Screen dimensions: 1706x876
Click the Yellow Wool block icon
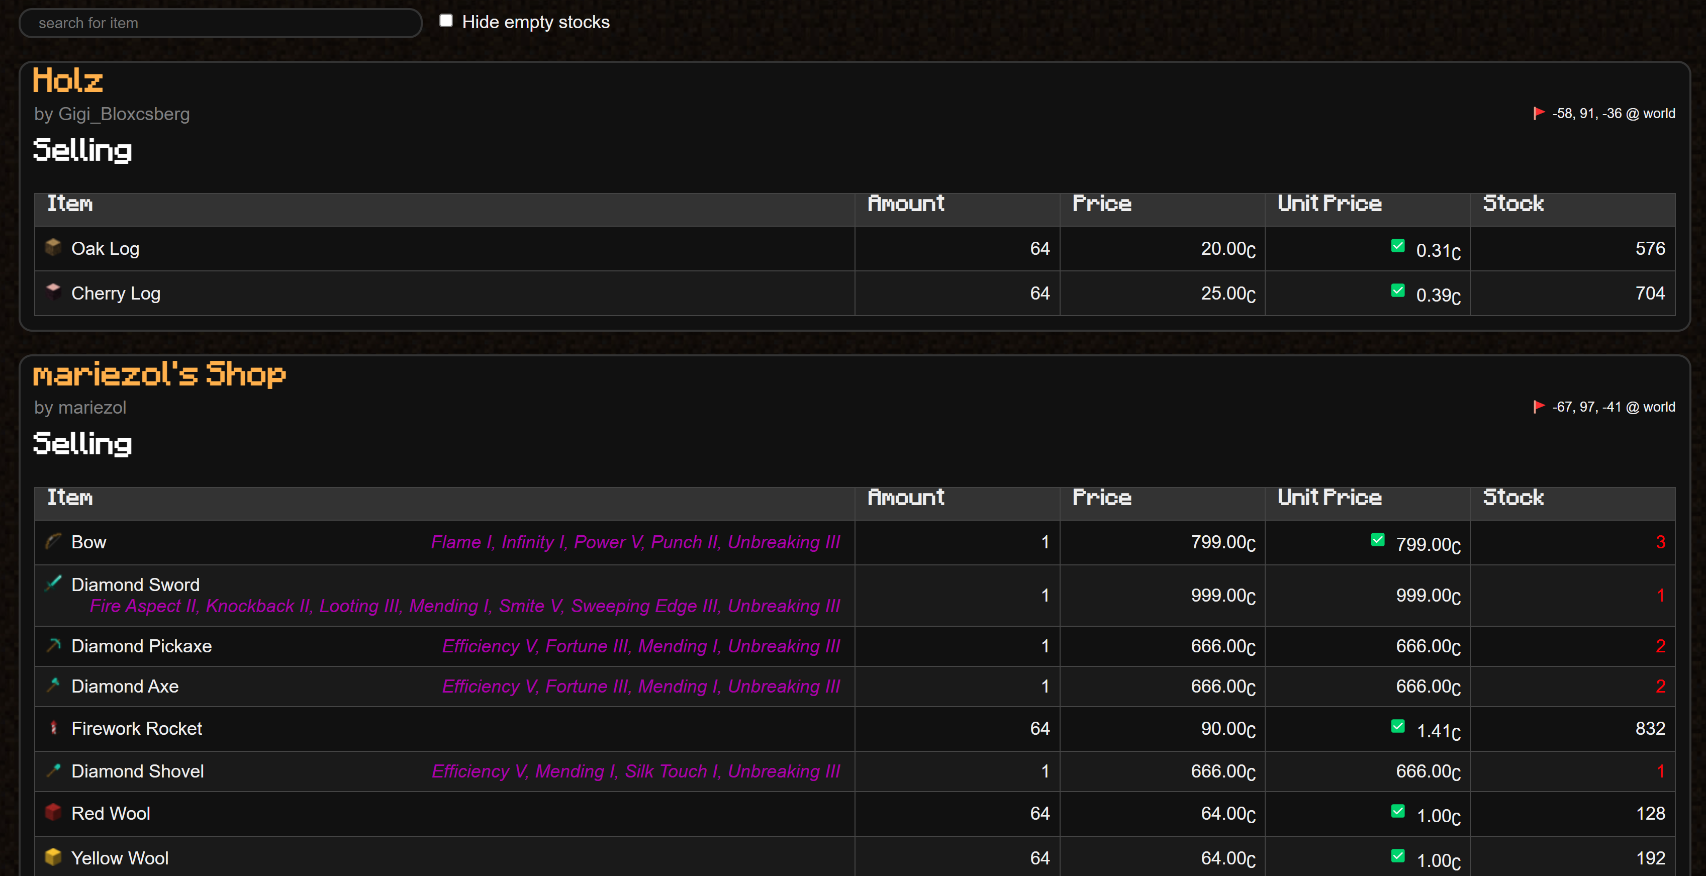(53, 857)
